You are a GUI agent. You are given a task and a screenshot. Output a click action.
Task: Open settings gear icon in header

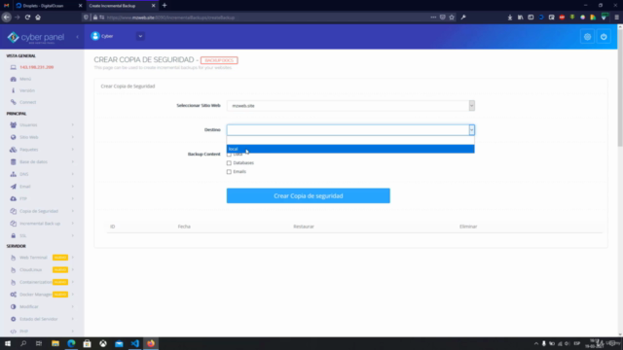pos(587,37)
